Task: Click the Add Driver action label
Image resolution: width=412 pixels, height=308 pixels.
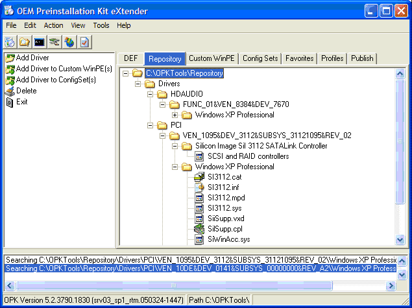Action: coord(32,58)
